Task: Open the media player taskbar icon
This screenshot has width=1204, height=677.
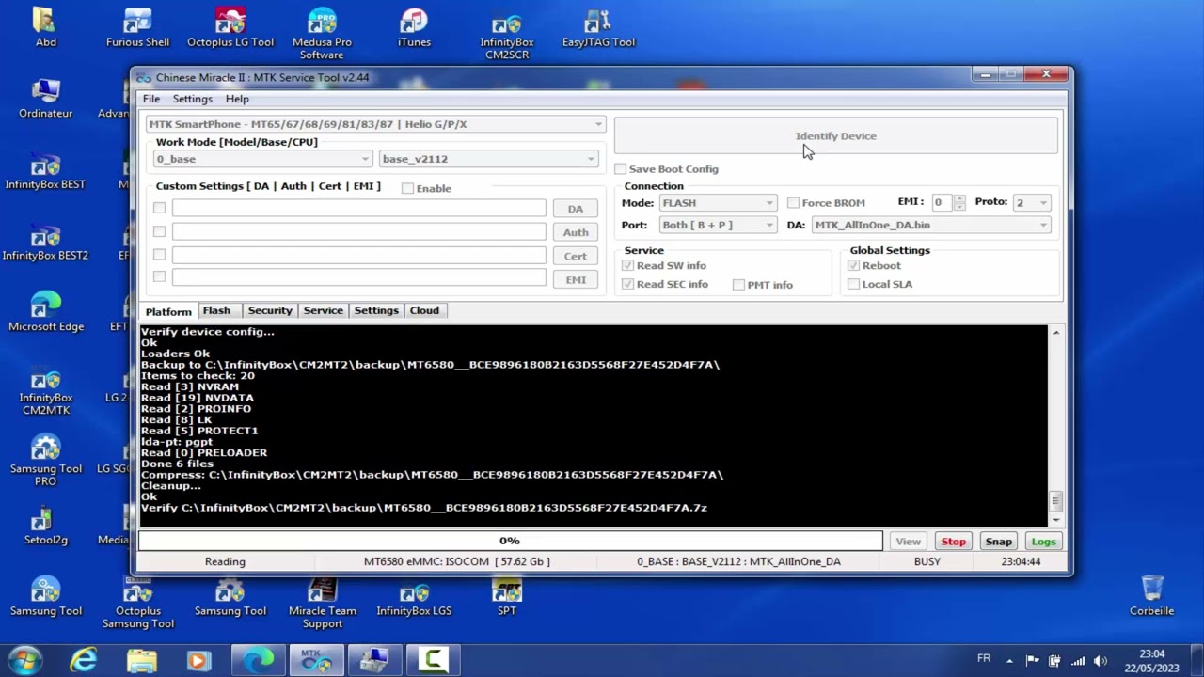Action: point(198,660)
